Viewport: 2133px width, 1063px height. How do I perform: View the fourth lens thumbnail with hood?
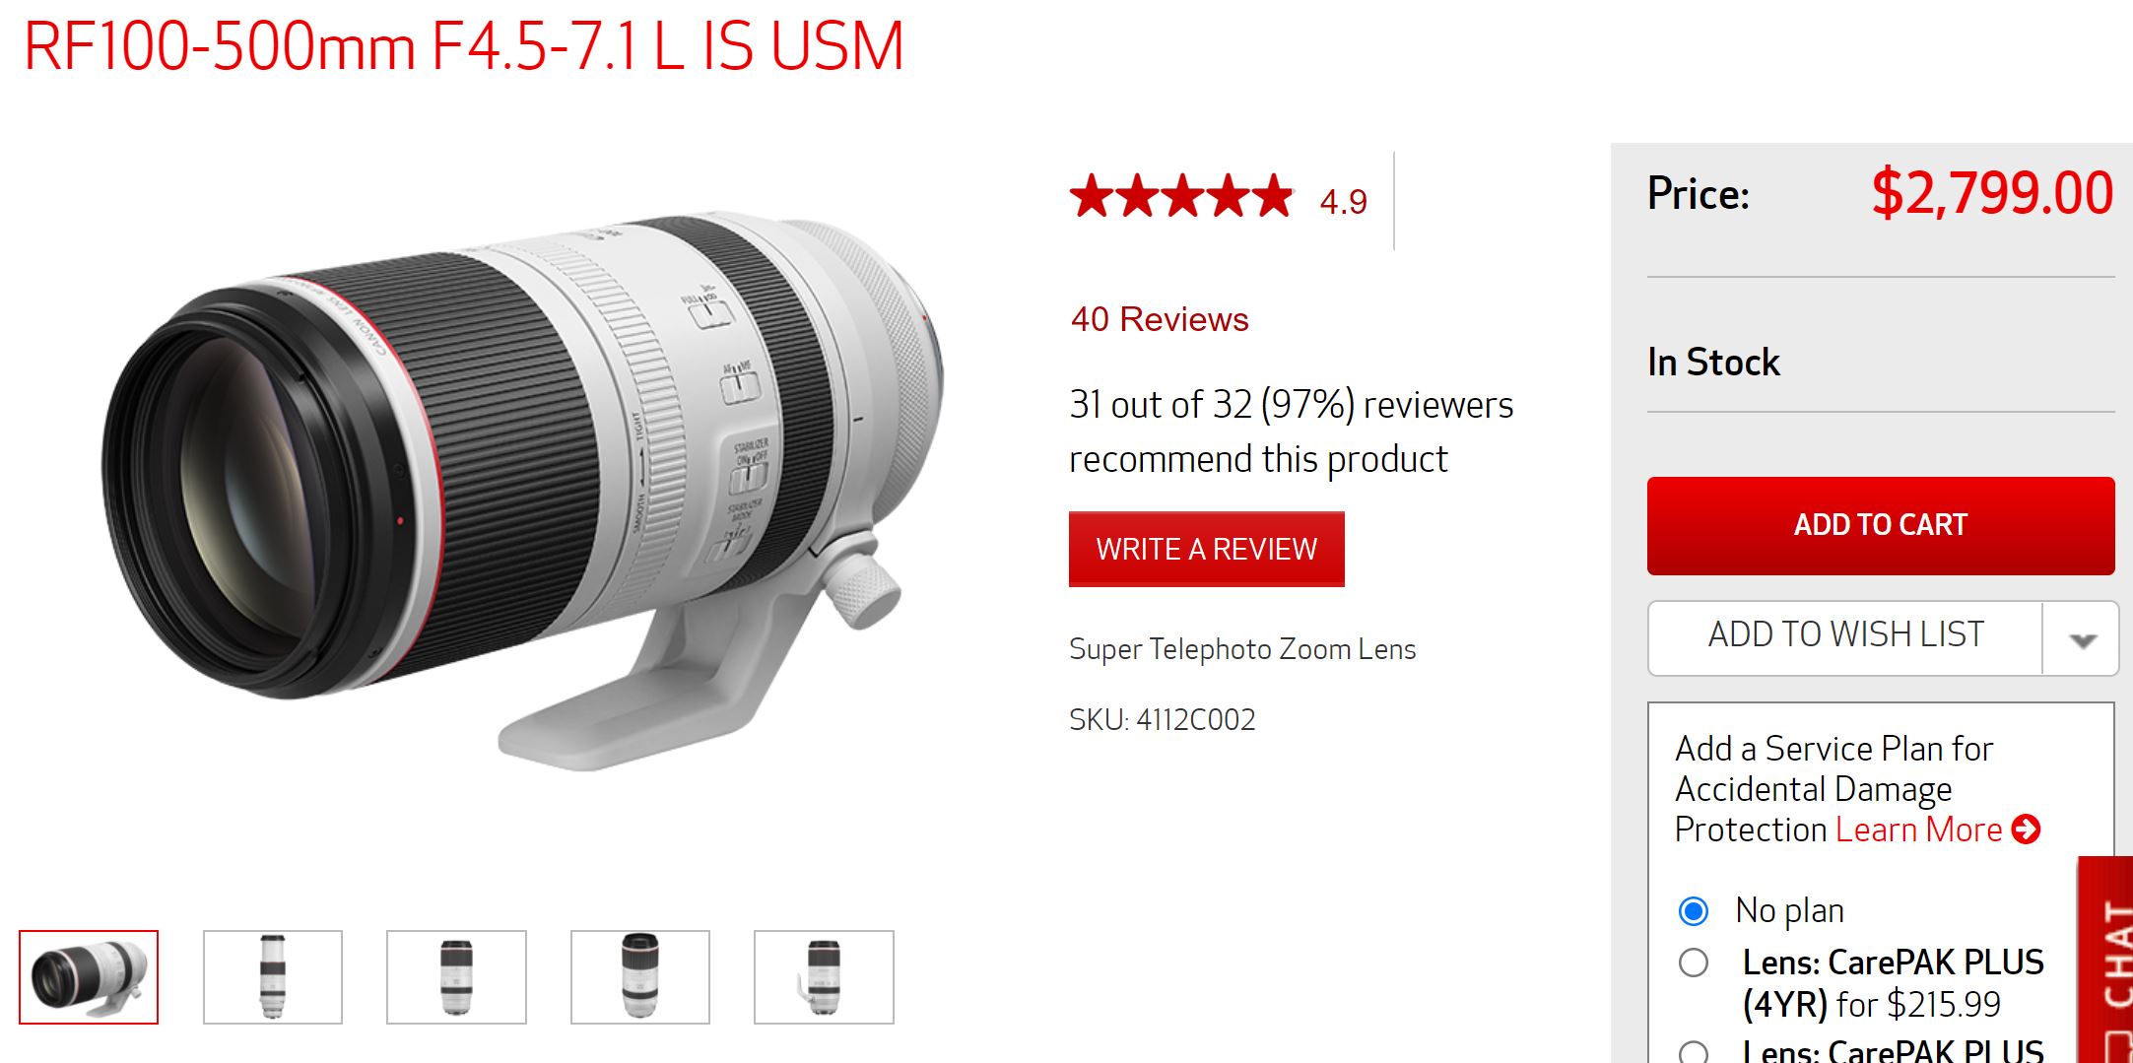(640, 977)
